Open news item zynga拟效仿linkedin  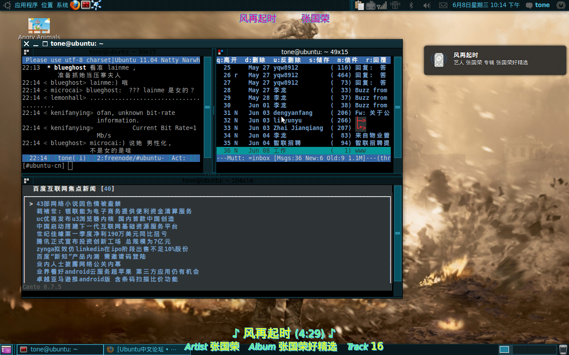[112, 249]
